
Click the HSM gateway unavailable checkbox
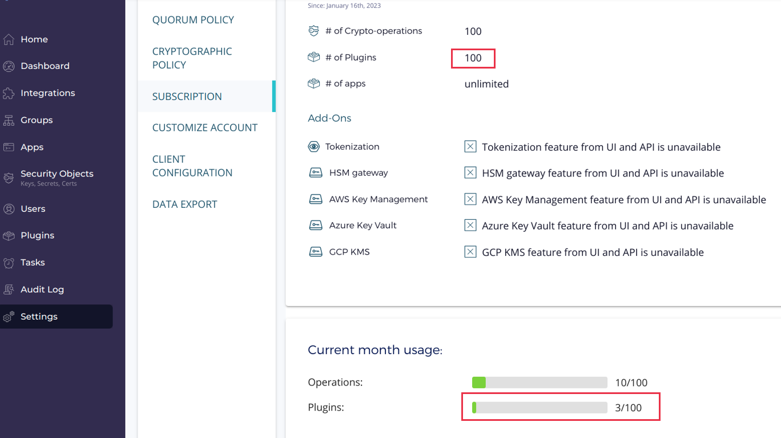470,173
